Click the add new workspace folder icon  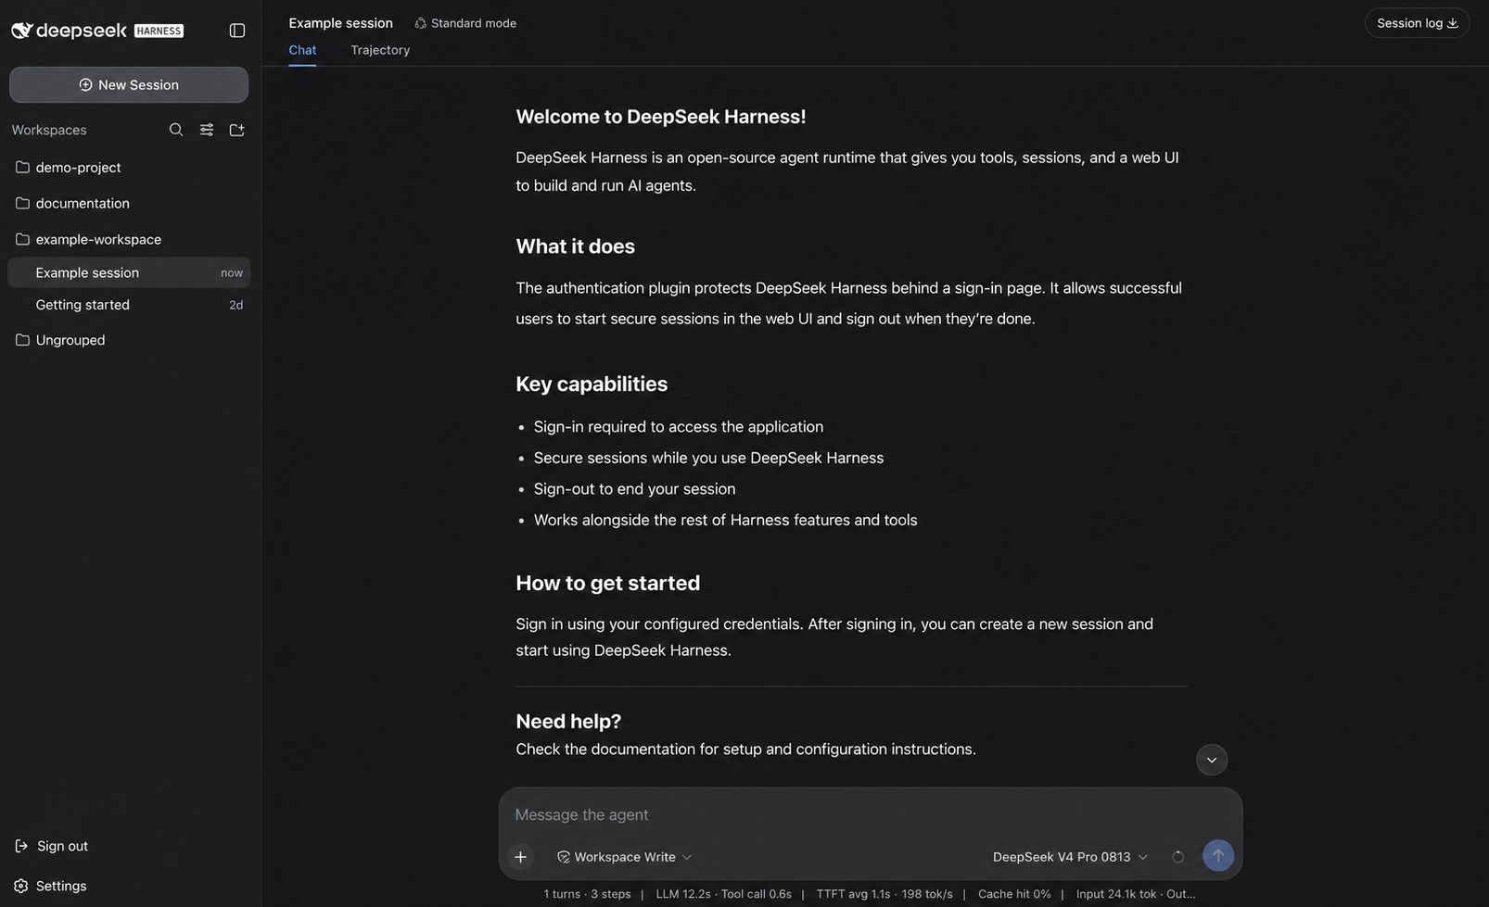(x=237, y=130)
